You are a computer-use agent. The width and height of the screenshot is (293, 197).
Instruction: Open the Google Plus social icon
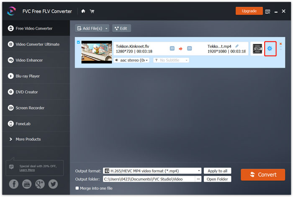click(40, 184)
